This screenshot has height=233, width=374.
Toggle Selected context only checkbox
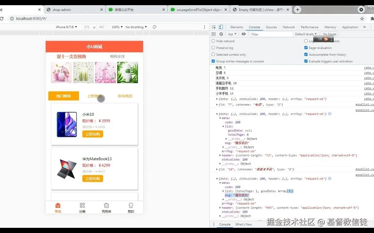[213, 54]
